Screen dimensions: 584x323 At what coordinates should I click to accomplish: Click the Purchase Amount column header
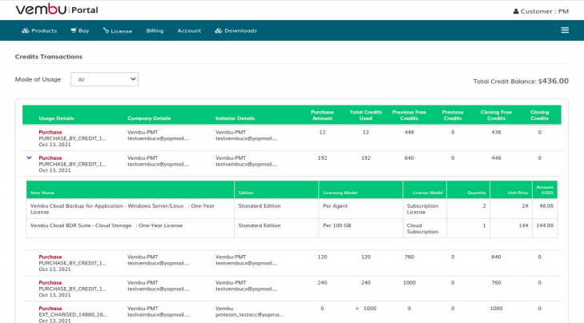pos(322,115)
